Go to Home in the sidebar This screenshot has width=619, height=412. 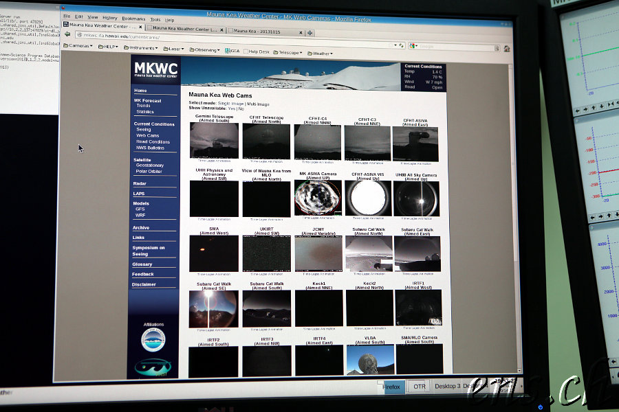tap(140, 90)
